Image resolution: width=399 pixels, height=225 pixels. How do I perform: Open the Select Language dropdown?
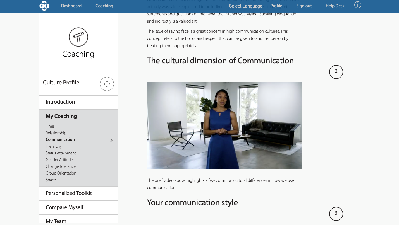coord(245,6)
